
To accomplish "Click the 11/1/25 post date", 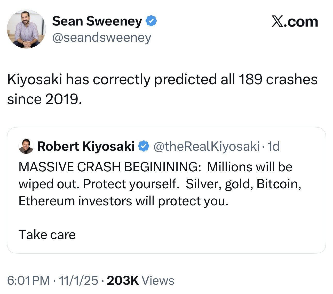I will point(78,280).
